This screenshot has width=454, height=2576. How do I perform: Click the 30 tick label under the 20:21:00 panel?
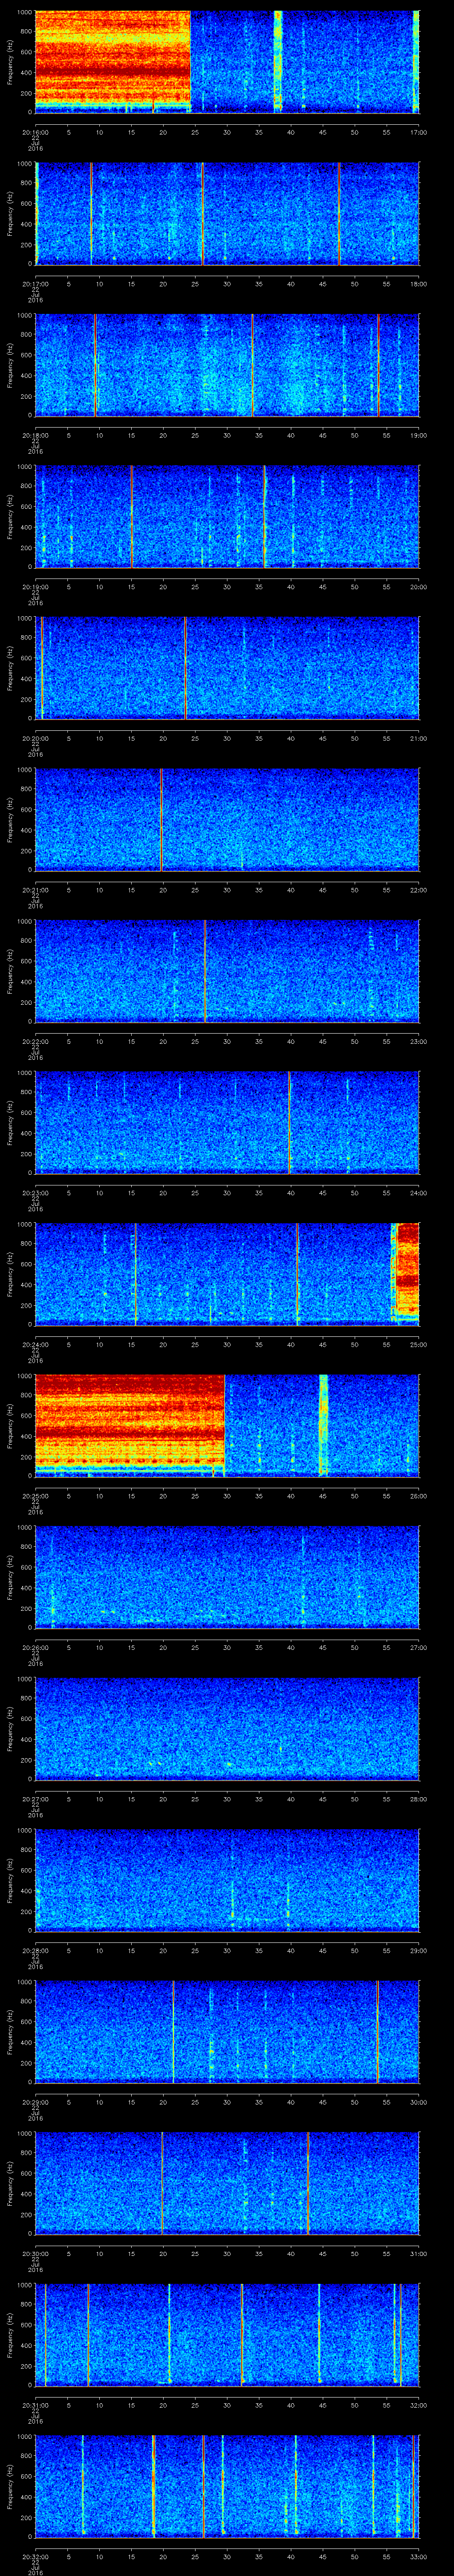click(x=227, y=890)
